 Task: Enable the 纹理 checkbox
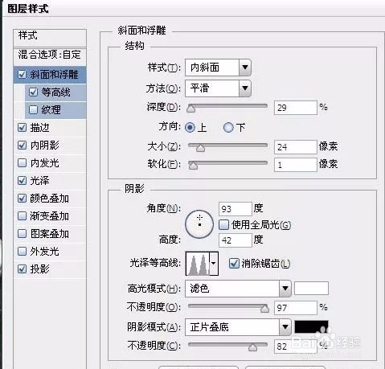click(33, 109)
